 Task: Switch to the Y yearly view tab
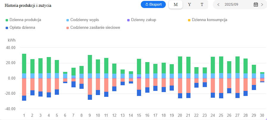click(189, 4)
